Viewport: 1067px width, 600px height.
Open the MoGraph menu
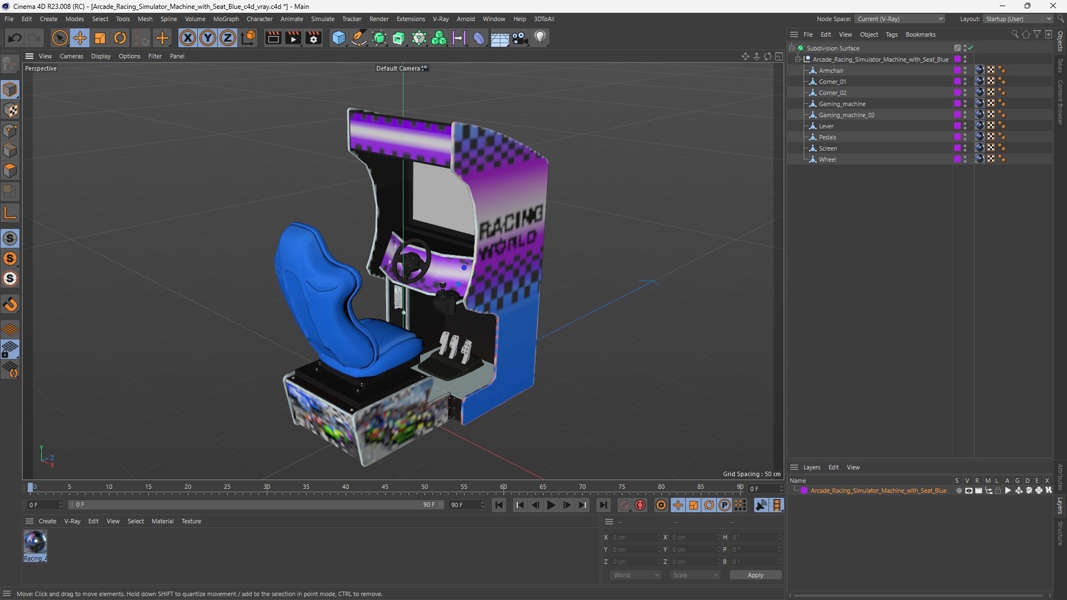(226, 19)
